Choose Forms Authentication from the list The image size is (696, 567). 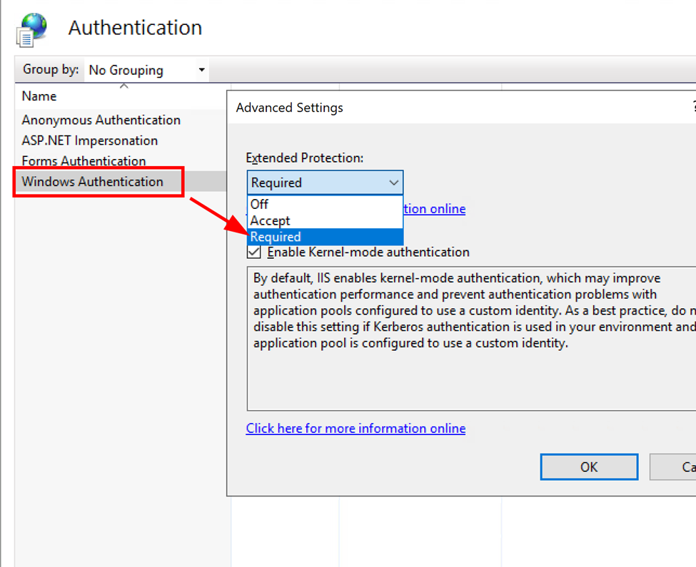point(84,161)
